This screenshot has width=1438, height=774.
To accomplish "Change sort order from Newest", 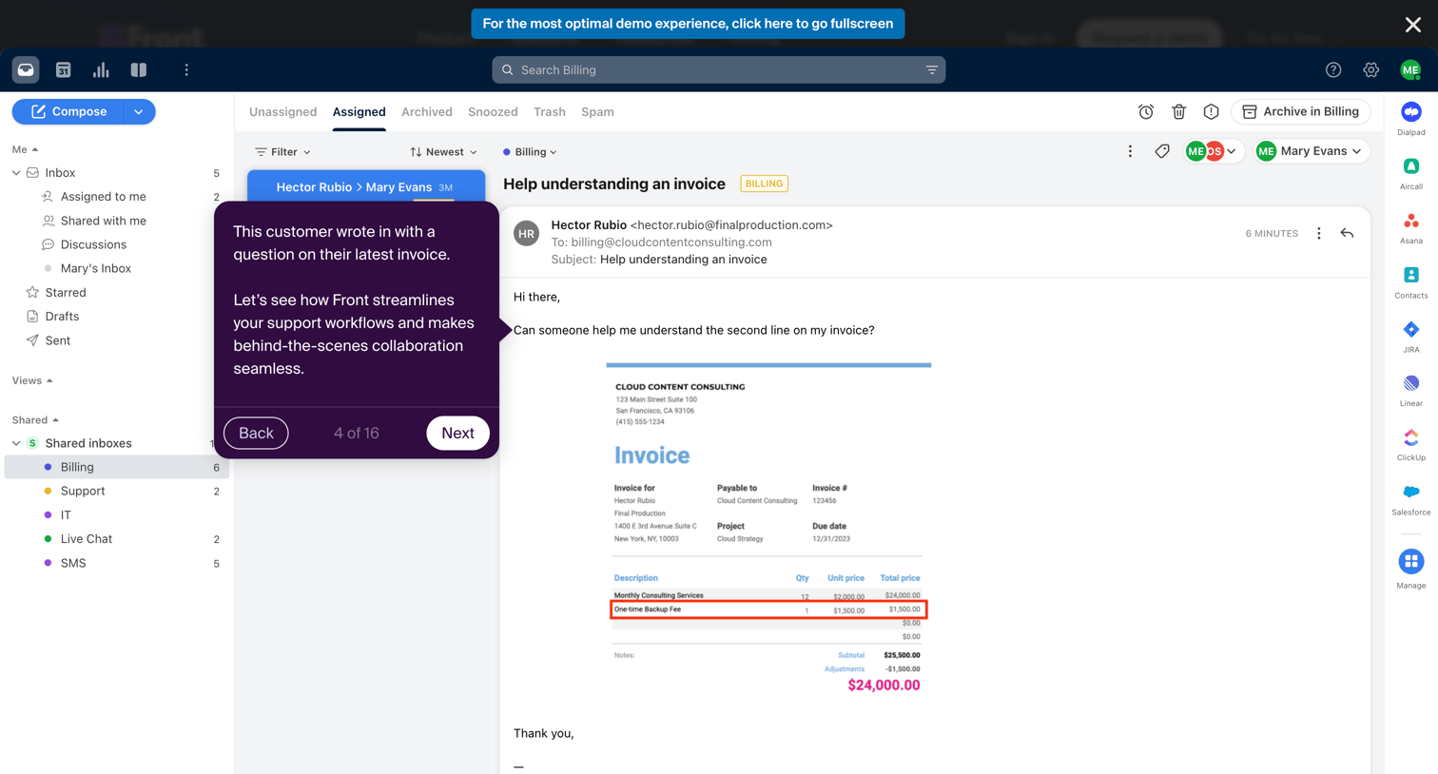I will (x=443, y=152).
